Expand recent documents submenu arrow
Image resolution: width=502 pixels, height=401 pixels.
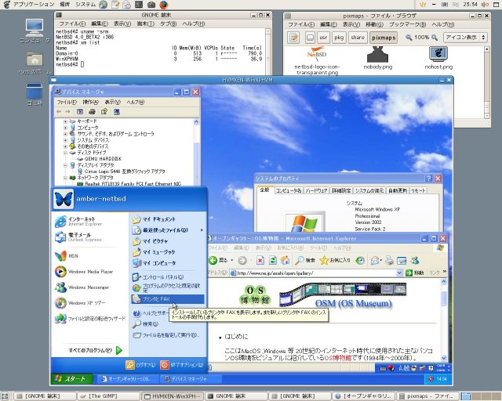202,230
